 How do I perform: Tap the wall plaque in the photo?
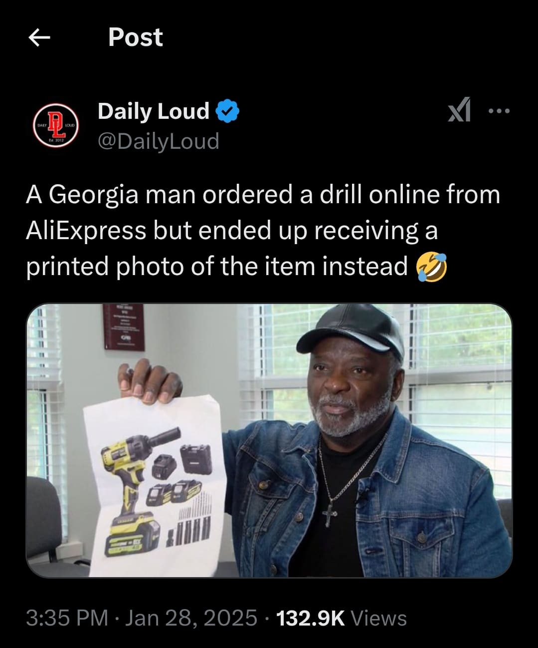click(124, 326)
